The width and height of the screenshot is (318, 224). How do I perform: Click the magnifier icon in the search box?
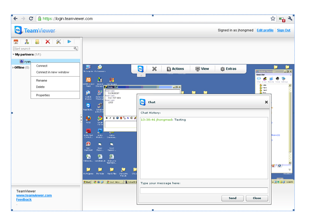76,48
